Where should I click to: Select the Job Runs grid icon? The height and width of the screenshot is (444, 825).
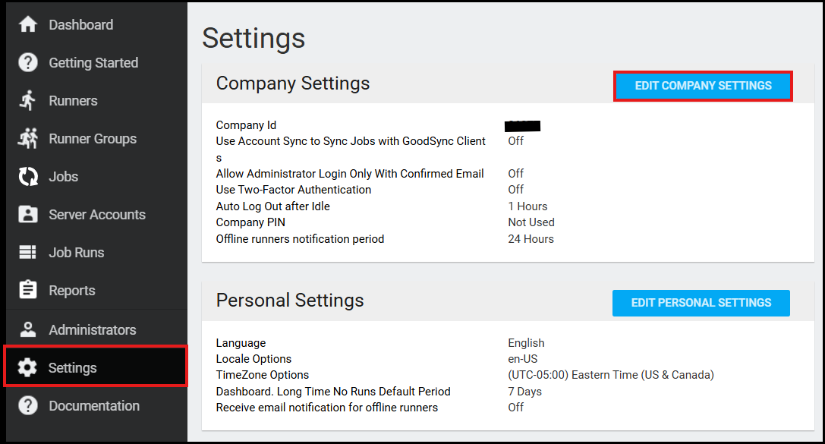click(27, 252)
